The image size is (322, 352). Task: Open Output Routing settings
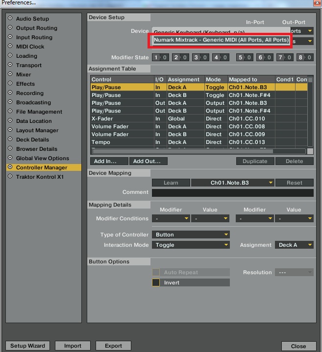click(37, 28)
